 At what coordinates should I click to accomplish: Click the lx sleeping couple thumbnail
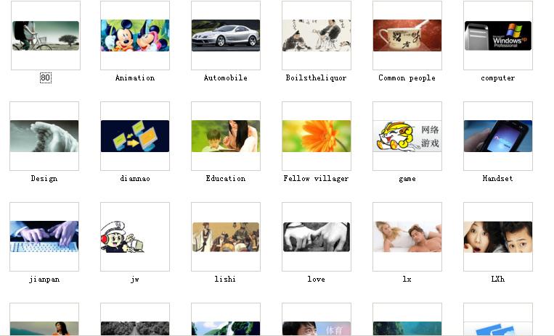[407, 237]
